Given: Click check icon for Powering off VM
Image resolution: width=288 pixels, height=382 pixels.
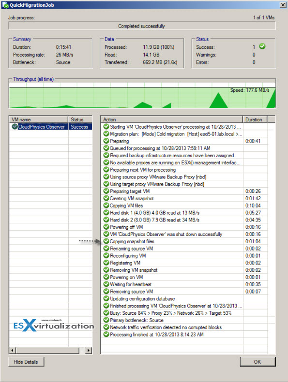Looking at the screenshot, I should (106, 227).
